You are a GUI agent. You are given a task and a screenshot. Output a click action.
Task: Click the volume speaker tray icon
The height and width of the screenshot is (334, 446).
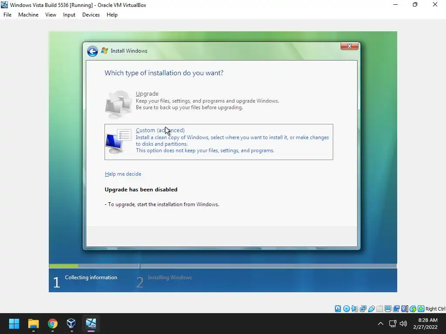[x=403, y=324]
